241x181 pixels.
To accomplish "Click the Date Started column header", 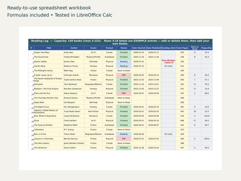I will [139, 48].
